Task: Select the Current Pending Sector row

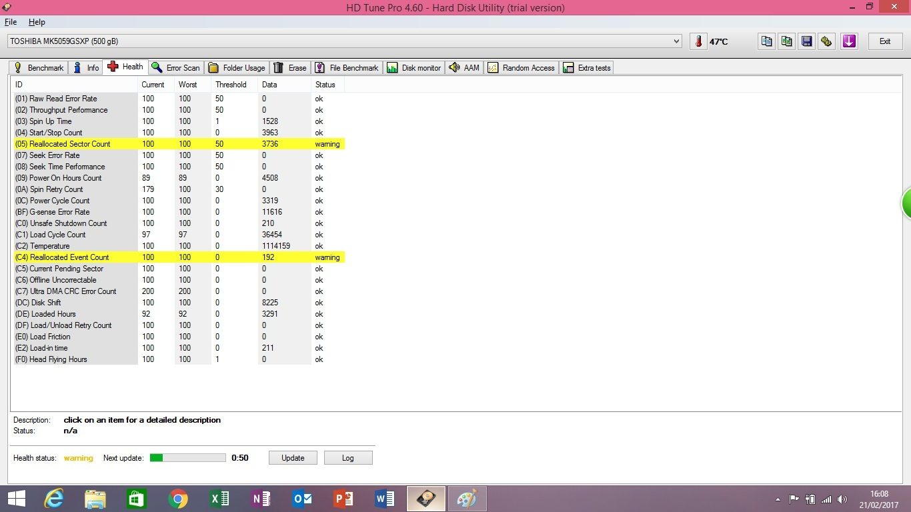Action: click(179, 269)
